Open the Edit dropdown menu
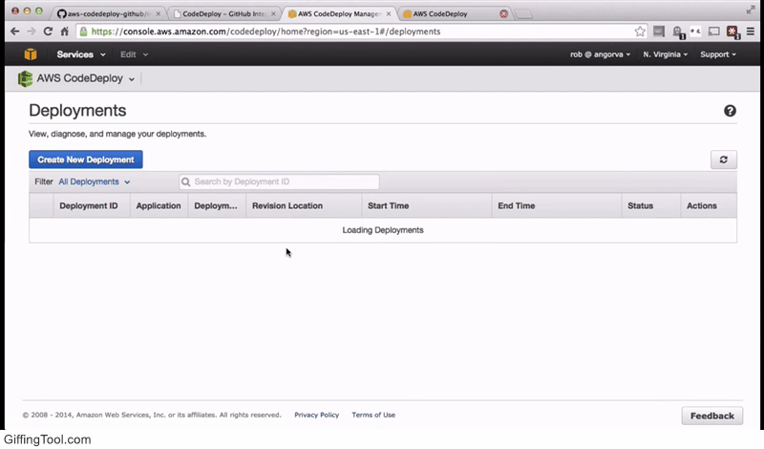Screen dimensions: 764x449 [x=134, y=54]
